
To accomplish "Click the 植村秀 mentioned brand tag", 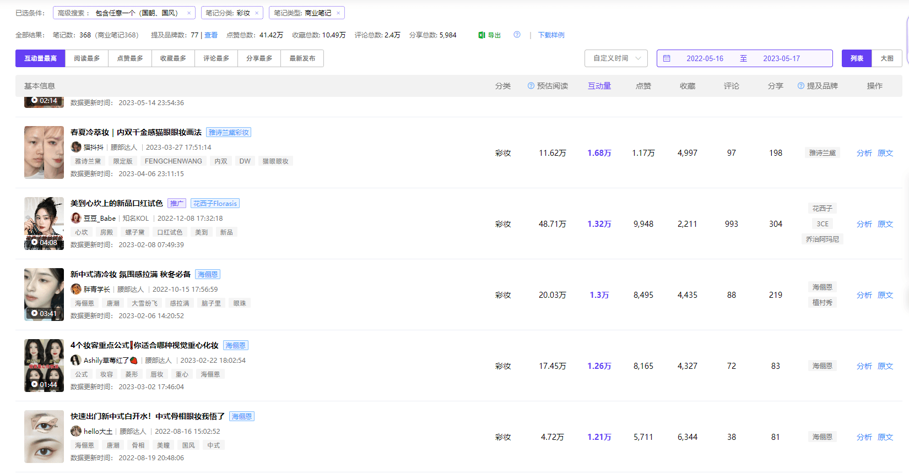I will (x=823, y=302).
